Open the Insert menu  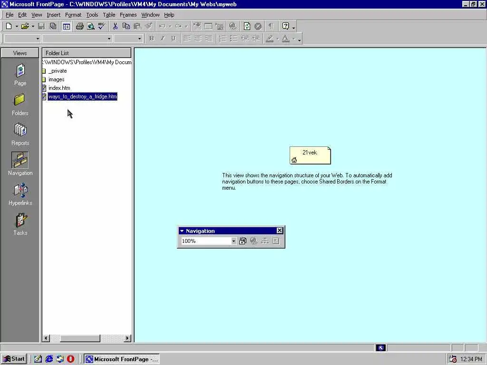pos(53,15)
